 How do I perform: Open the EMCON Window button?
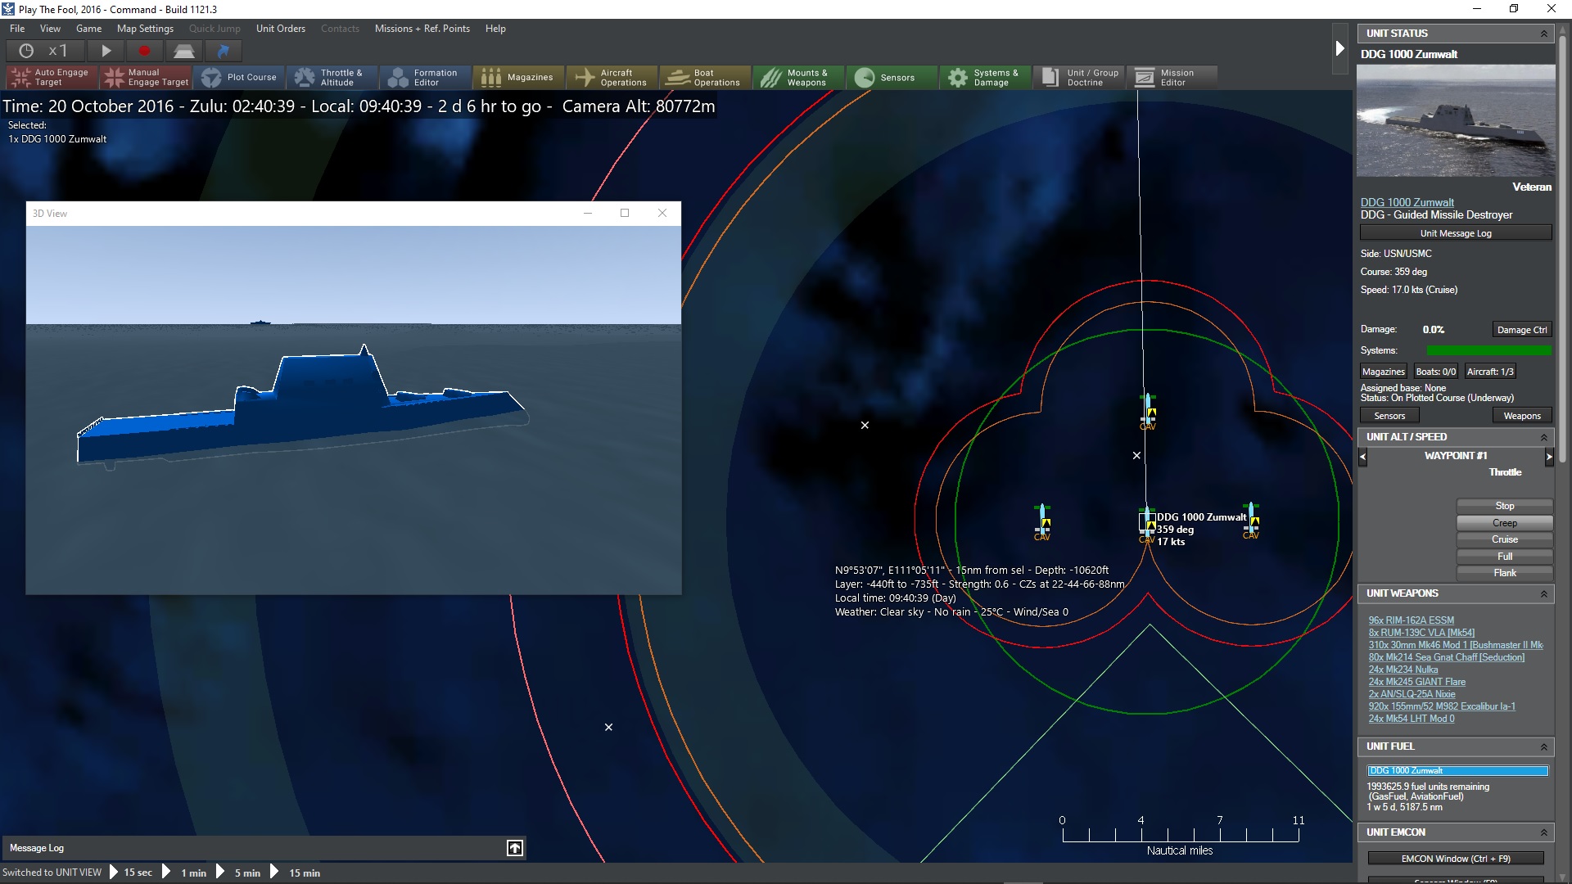tap(1456, 859)
